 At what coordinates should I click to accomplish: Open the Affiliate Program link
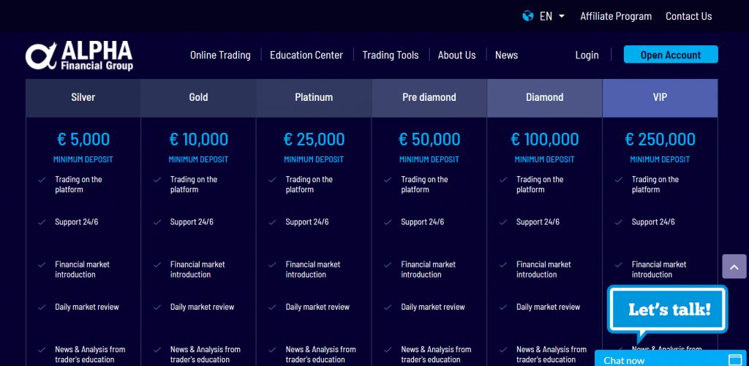(x=616, y=16)
